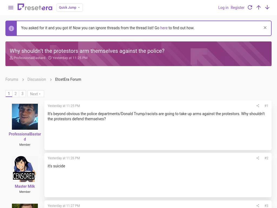
Task: Expand the Quick Jump dropdown
Action: [70, 8]
